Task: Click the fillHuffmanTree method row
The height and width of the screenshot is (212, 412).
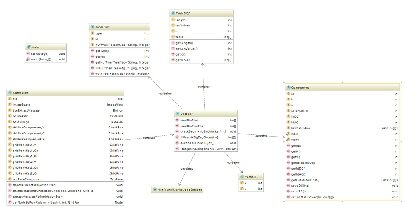Action: click(119, 68)
